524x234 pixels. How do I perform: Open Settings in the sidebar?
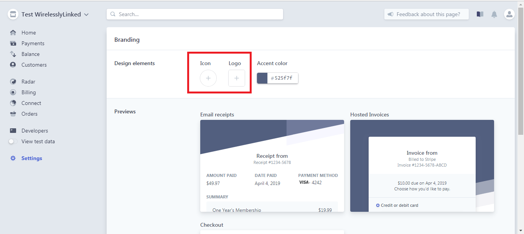[x=31, y=158]
